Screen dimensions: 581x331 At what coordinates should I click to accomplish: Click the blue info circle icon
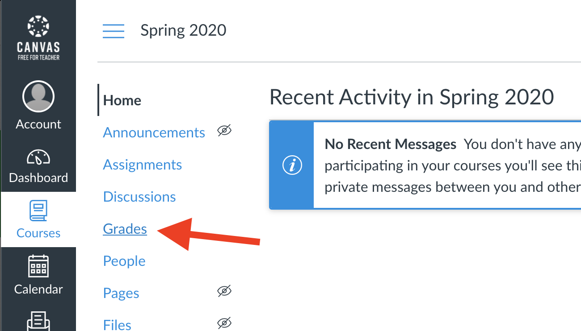[292, 165]
